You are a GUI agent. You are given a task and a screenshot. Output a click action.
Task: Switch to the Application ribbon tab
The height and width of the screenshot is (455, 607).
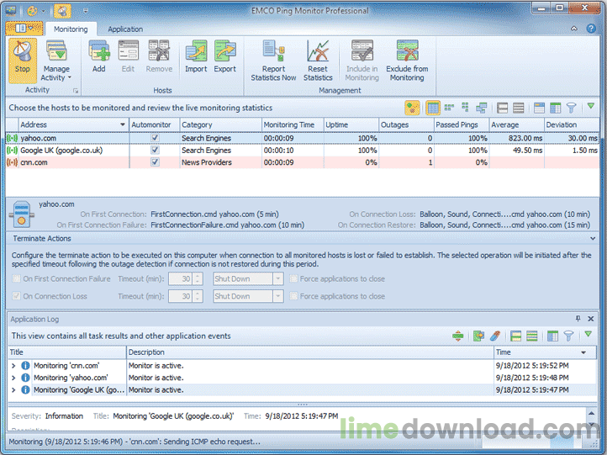pos(125,28)
